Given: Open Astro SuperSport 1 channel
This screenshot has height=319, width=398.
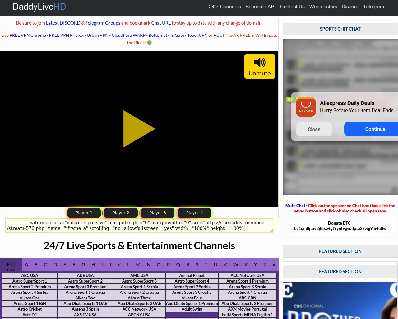Looking at the screenshot, I should [30, 281].
